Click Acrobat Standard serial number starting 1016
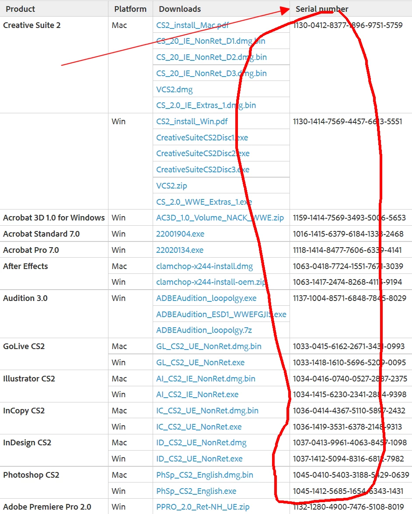412x514 pixels. [x=348, y=234]
